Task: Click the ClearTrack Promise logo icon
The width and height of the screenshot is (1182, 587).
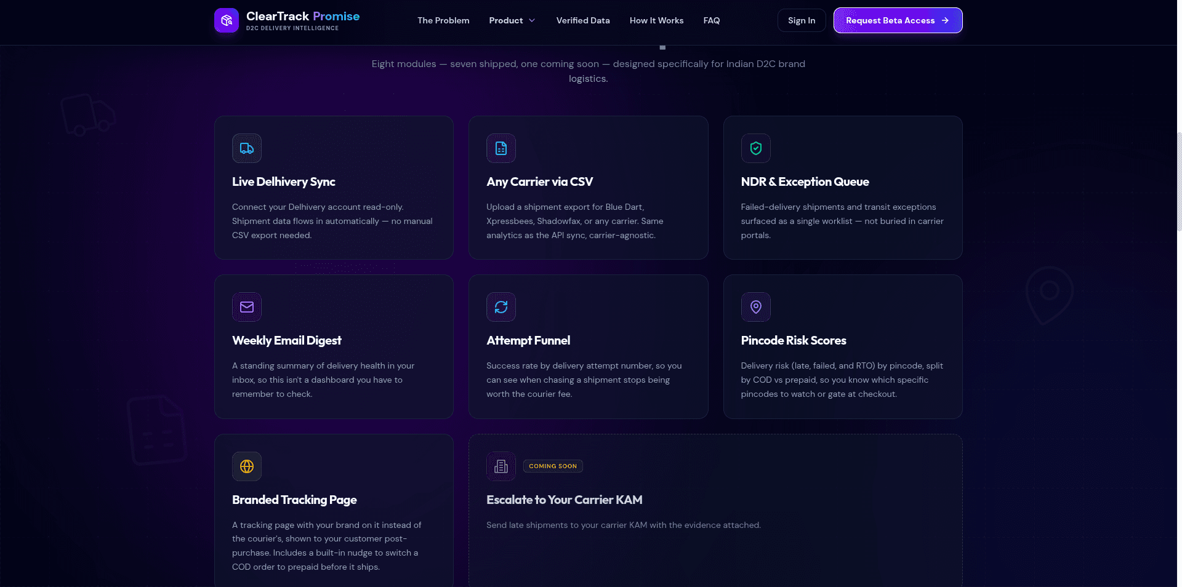Action: tap(227, 20)
